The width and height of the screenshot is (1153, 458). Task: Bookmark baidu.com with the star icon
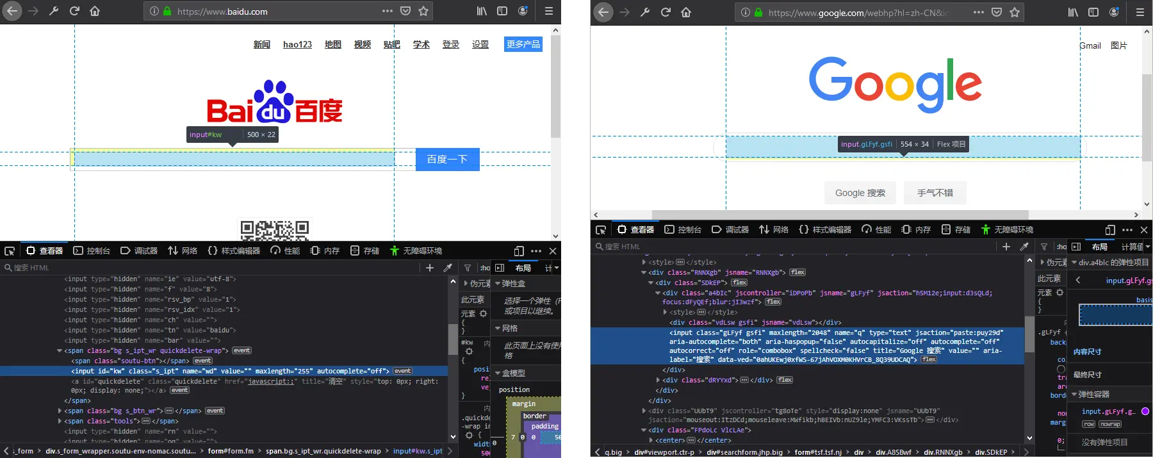click(423, 11)
